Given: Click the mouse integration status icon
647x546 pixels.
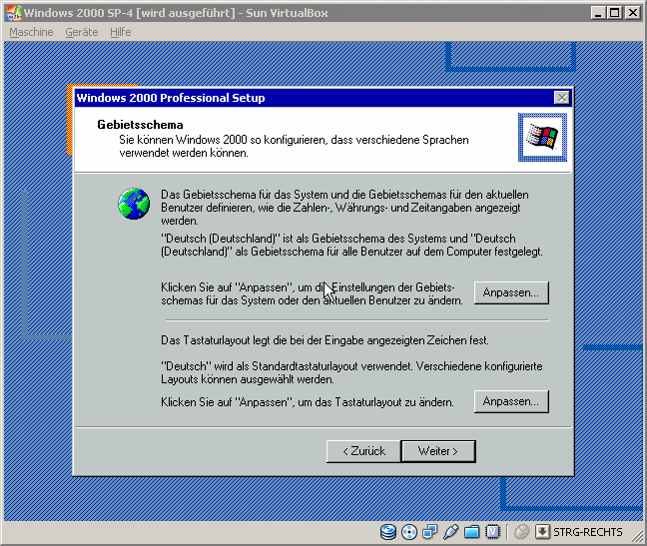Looking at the screenshot, I should (x=522, y=532).
